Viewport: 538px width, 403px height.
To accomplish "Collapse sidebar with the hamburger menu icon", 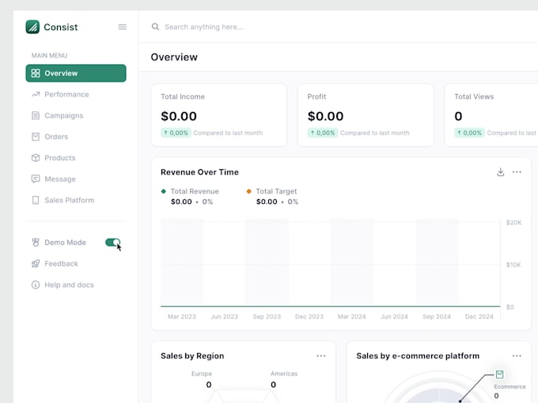I will tap(122, 27).
